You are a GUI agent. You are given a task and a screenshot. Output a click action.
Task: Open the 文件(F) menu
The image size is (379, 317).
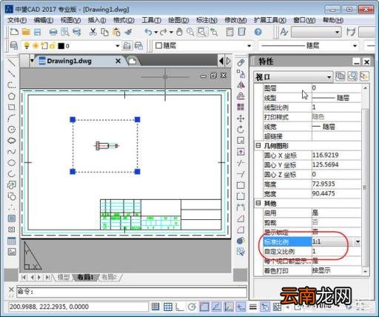point(17,20)
